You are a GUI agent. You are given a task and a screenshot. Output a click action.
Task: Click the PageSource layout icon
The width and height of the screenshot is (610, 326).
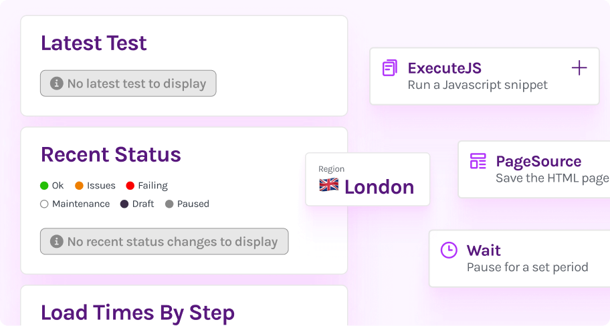[478, 161]
